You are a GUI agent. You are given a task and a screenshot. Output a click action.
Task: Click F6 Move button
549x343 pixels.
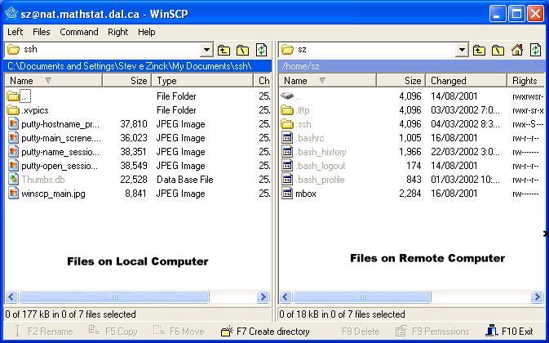177,331
